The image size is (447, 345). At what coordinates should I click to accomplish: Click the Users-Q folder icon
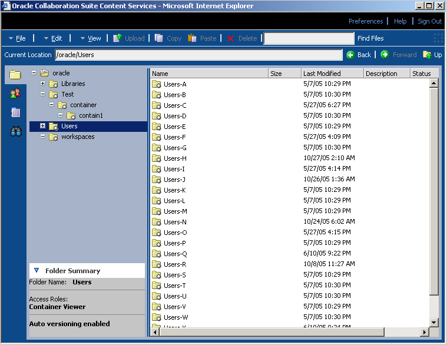pos(157,254)
